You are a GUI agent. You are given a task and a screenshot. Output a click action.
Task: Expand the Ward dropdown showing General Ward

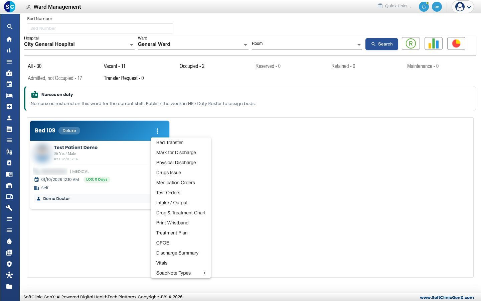click(x=193, y=44)
